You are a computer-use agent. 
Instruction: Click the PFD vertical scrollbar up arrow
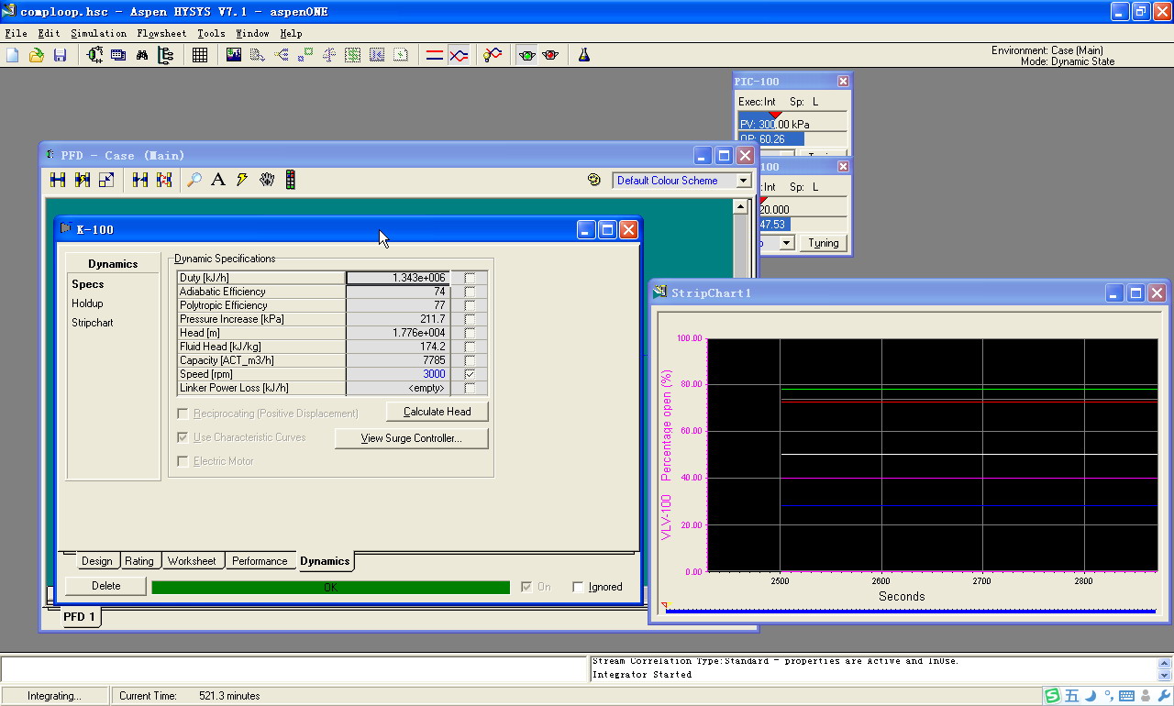click(x=741, y=207)
